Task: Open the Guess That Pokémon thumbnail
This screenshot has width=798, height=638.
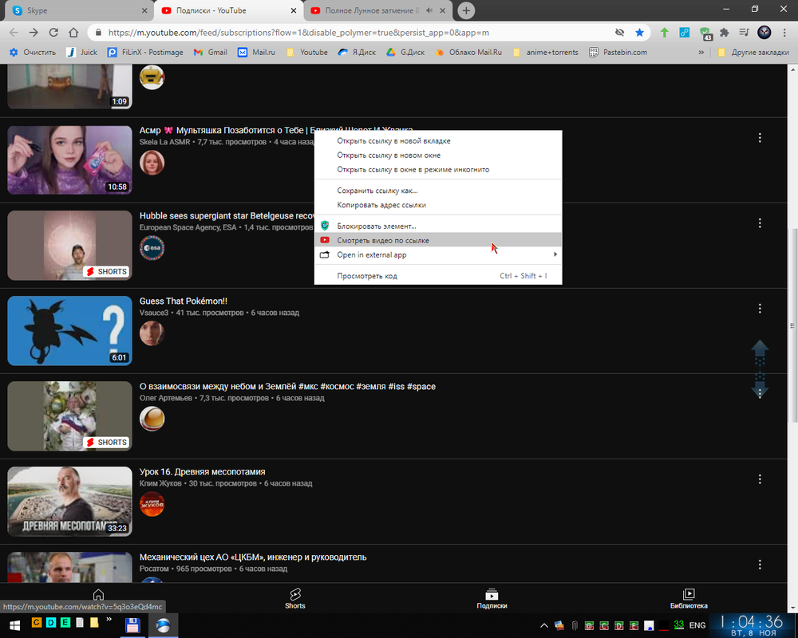Action: pyautogui.click(x=69, y=331)
